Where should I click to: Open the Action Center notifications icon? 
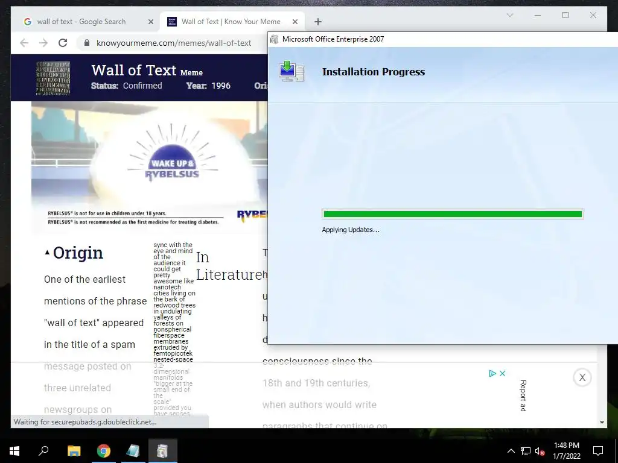(598, 451)
